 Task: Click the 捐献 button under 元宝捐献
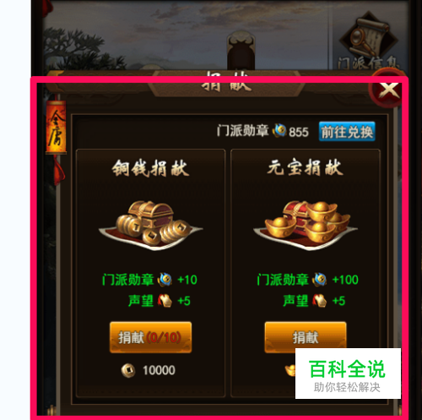(306, 335)
